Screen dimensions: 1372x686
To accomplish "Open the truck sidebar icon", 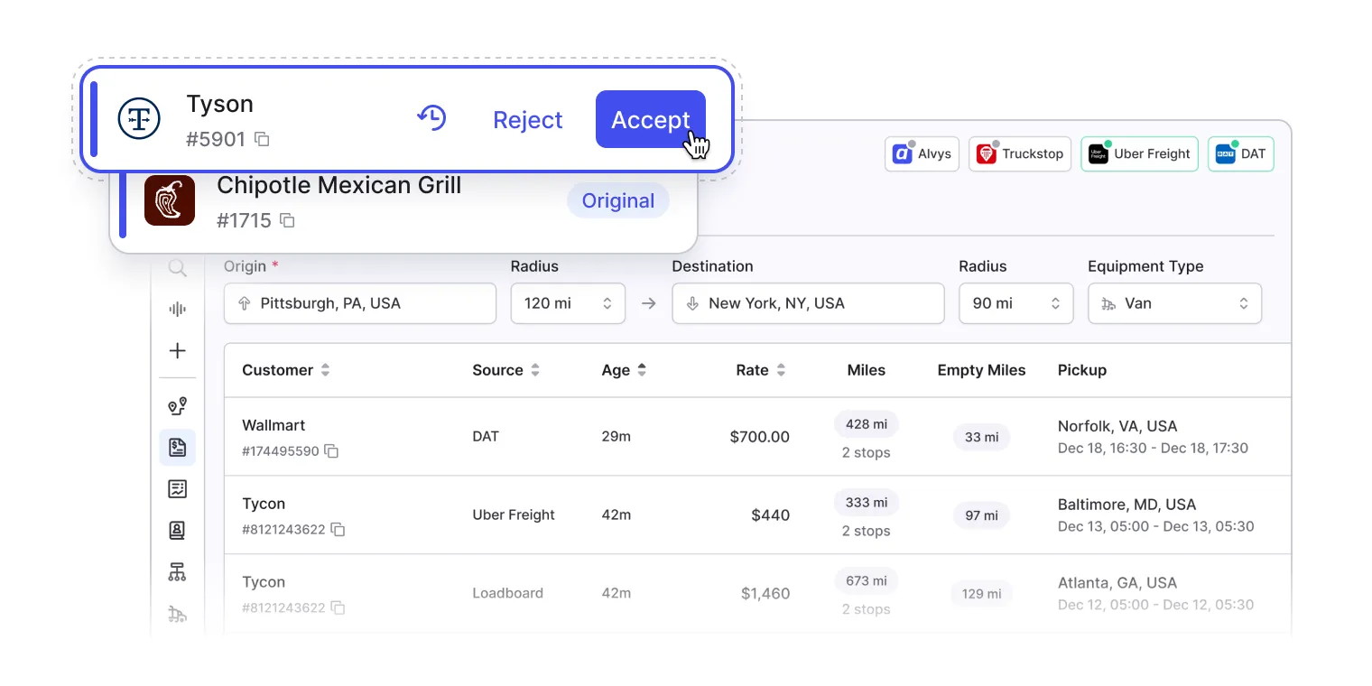I will tap(177, 614).
